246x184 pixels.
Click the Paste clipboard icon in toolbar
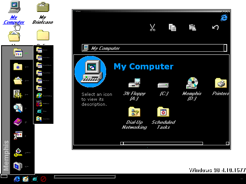click(x=193, y=28)
